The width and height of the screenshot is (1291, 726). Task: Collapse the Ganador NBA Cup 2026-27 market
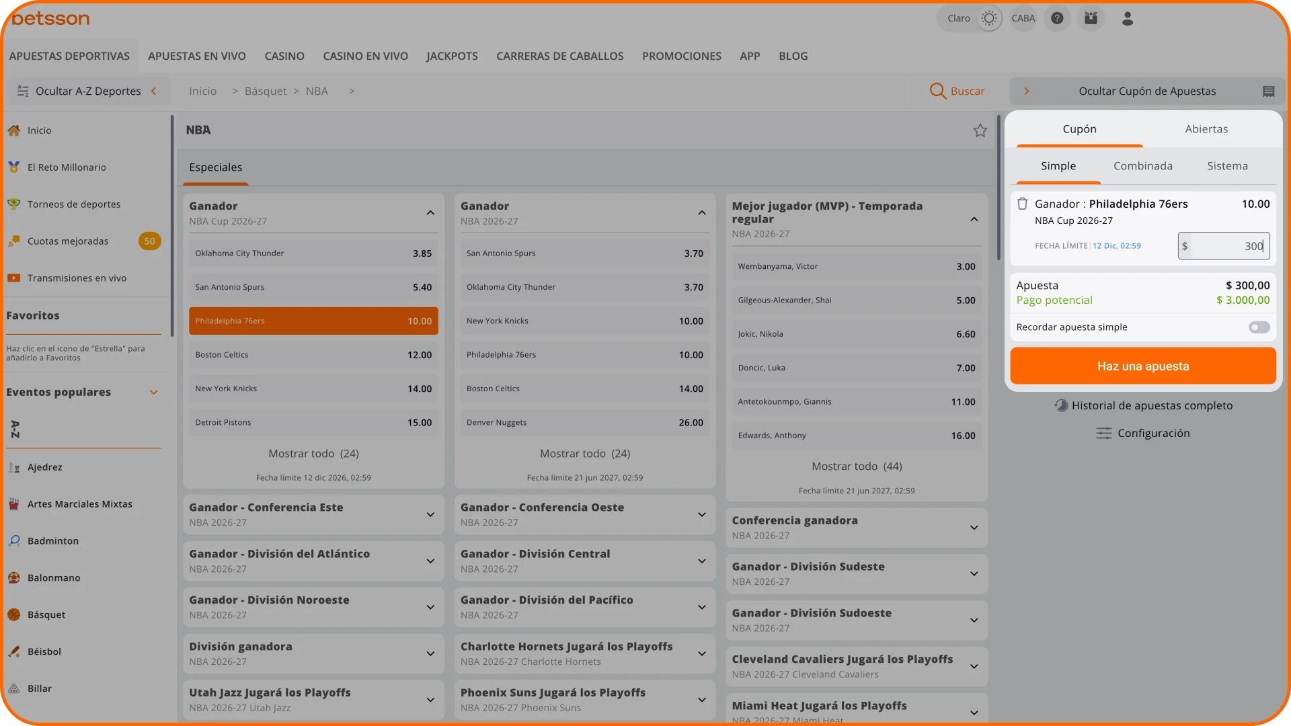point(430,213)
